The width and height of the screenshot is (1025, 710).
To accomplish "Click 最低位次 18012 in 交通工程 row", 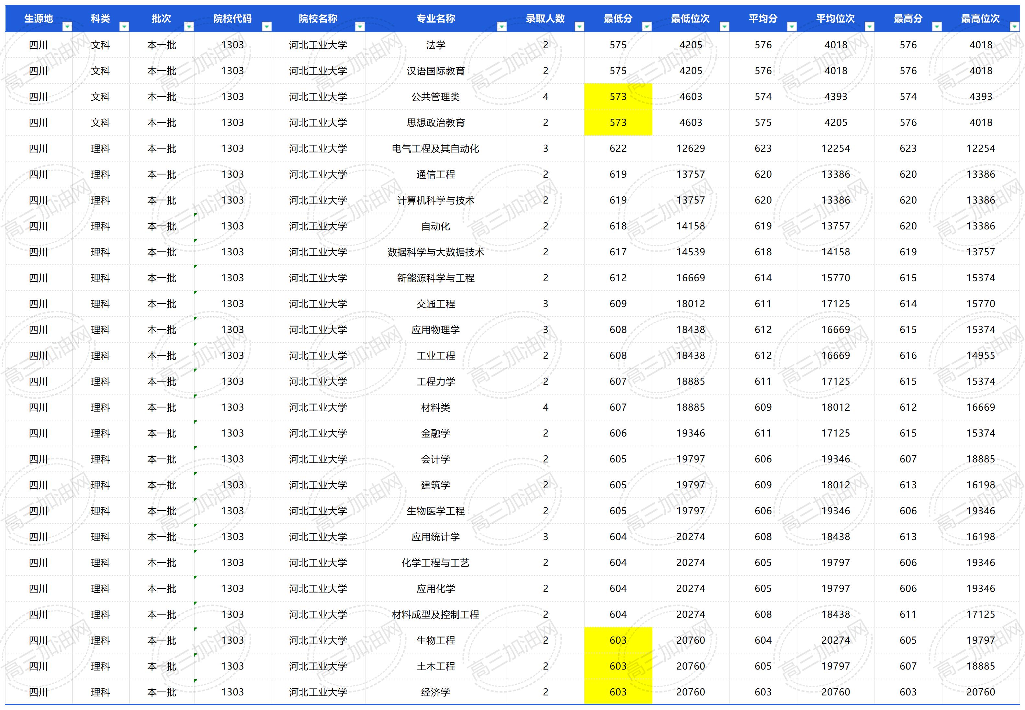I will pyautogui.click(x=691, y=304).
